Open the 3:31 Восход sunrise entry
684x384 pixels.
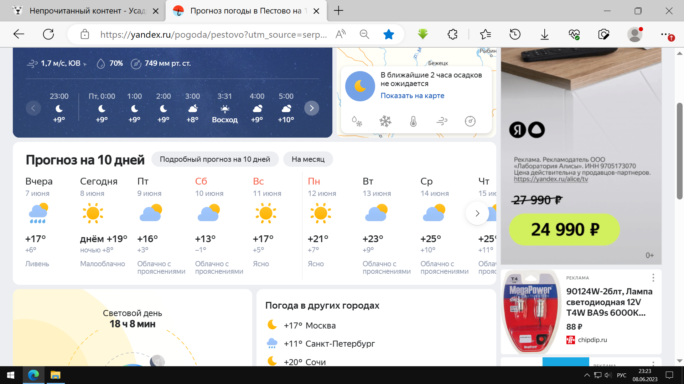point(224,108)
